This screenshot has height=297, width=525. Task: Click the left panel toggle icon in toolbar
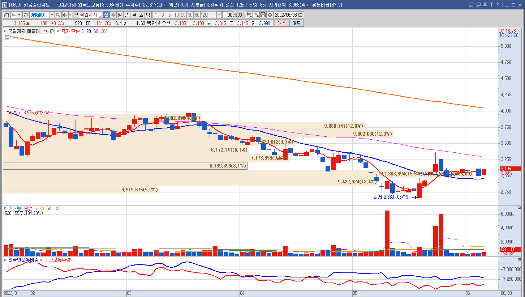click(7, 15)
